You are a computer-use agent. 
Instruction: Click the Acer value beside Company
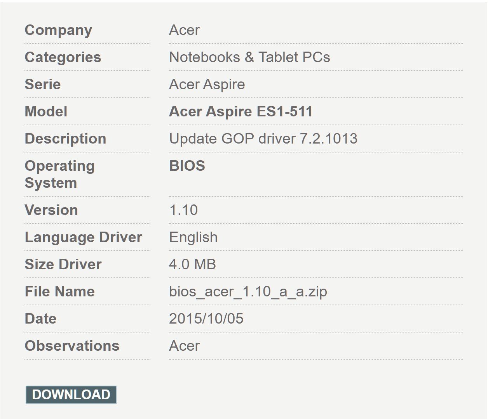tap(184, 30)
